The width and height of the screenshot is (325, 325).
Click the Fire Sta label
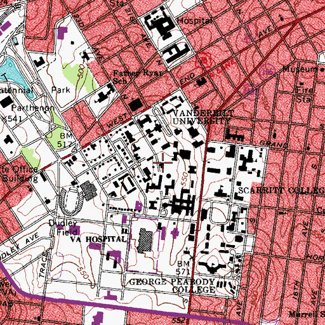(304, 95)
